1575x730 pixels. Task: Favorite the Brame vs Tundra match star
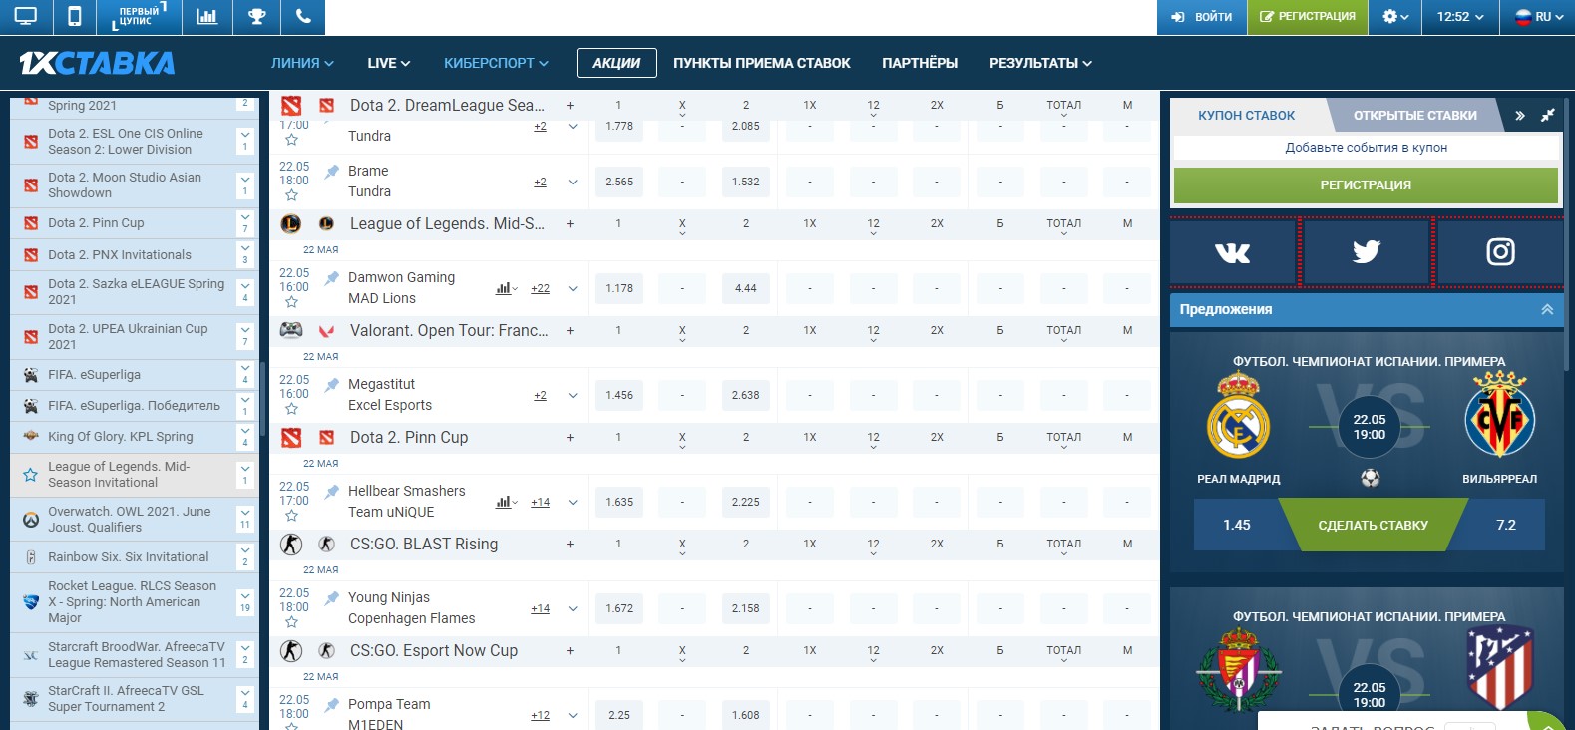click(292, 195)
